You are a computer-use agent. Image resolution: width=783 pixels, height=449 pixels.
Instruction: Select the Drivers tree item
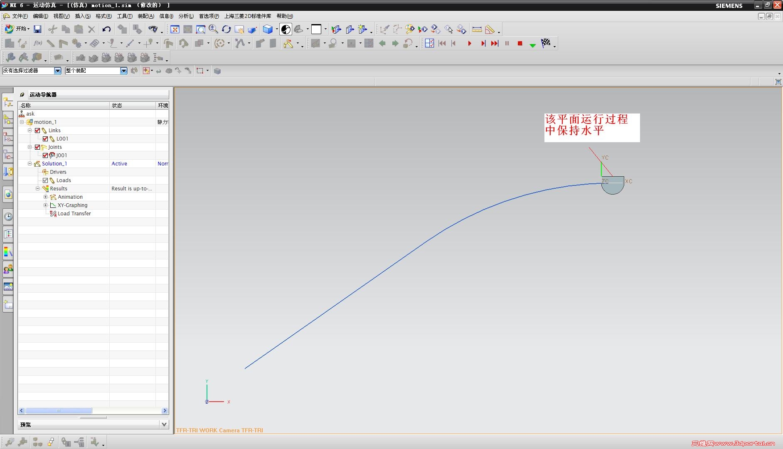tap(58, 172)
